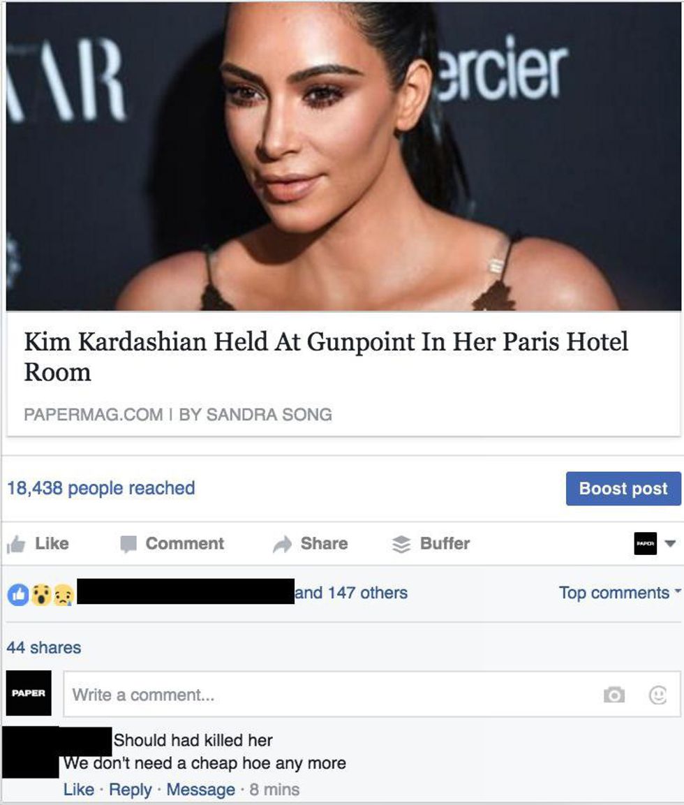
Task: Click the sad reaction emoji
Action: [64, 595]
